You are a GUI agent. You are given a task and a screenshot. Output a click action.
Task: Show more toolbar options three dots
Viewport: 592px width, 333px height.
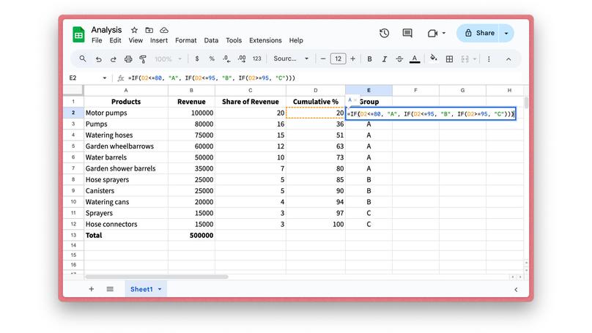(489, 59)
